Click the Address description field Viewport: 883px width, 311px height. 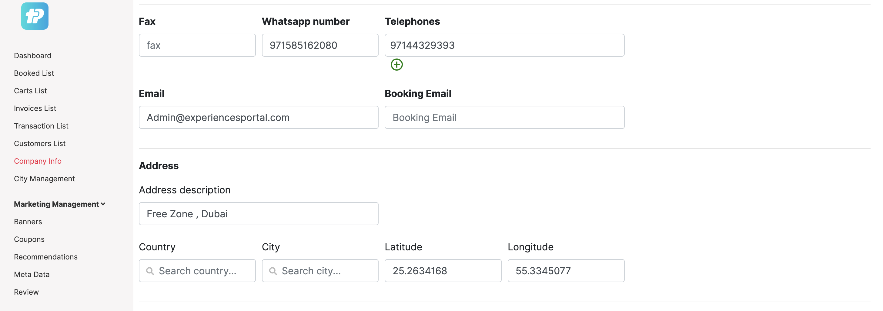pyautogui.click(x=259, y=213)
